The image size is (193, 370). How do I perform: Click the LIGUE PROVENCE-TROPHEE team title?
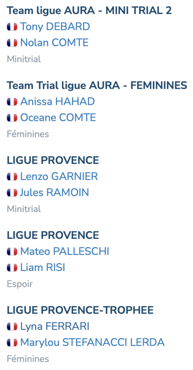[80, 310]
